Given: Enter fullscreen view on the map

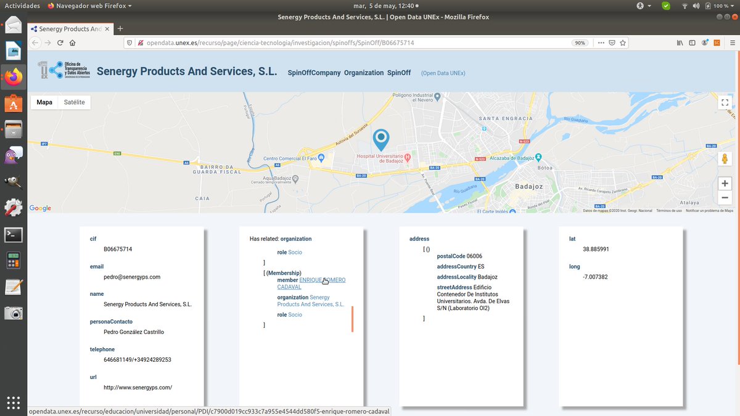Looking at the screenshot, I should [x=725, y=102].
